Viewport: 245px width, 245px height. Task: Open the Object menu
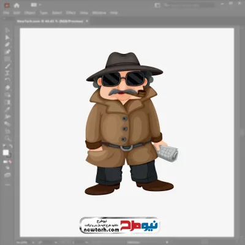point(30,13)
